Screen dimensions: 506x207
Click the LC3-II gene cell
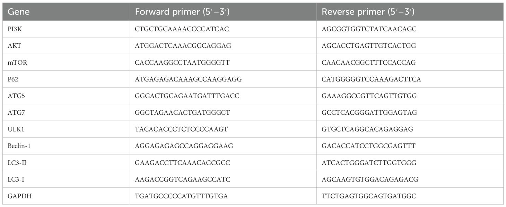point(17,162)
